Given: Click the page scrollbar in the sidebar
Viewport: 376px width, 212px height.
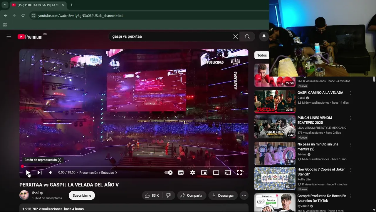Looking at the screenshot, I should coord(374,79).
